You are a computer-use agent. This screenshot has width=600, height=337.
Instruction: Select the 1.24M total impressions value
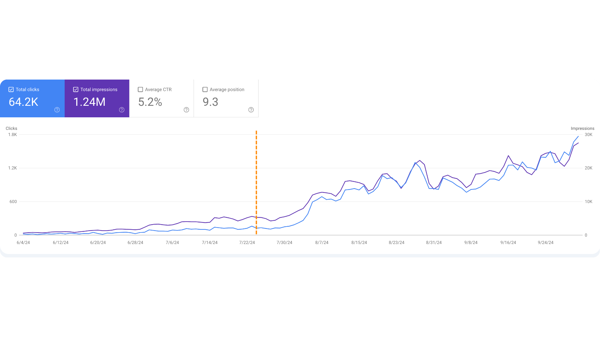(x=89, y=102)
